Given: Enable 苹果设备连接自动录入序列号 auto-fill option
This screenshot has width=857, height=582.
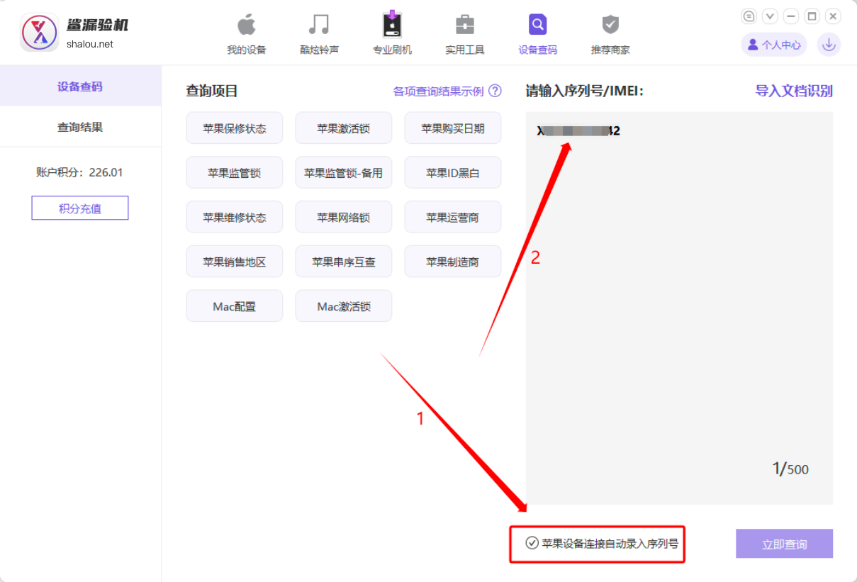Looking at the screenshot, I should [597, 543].
